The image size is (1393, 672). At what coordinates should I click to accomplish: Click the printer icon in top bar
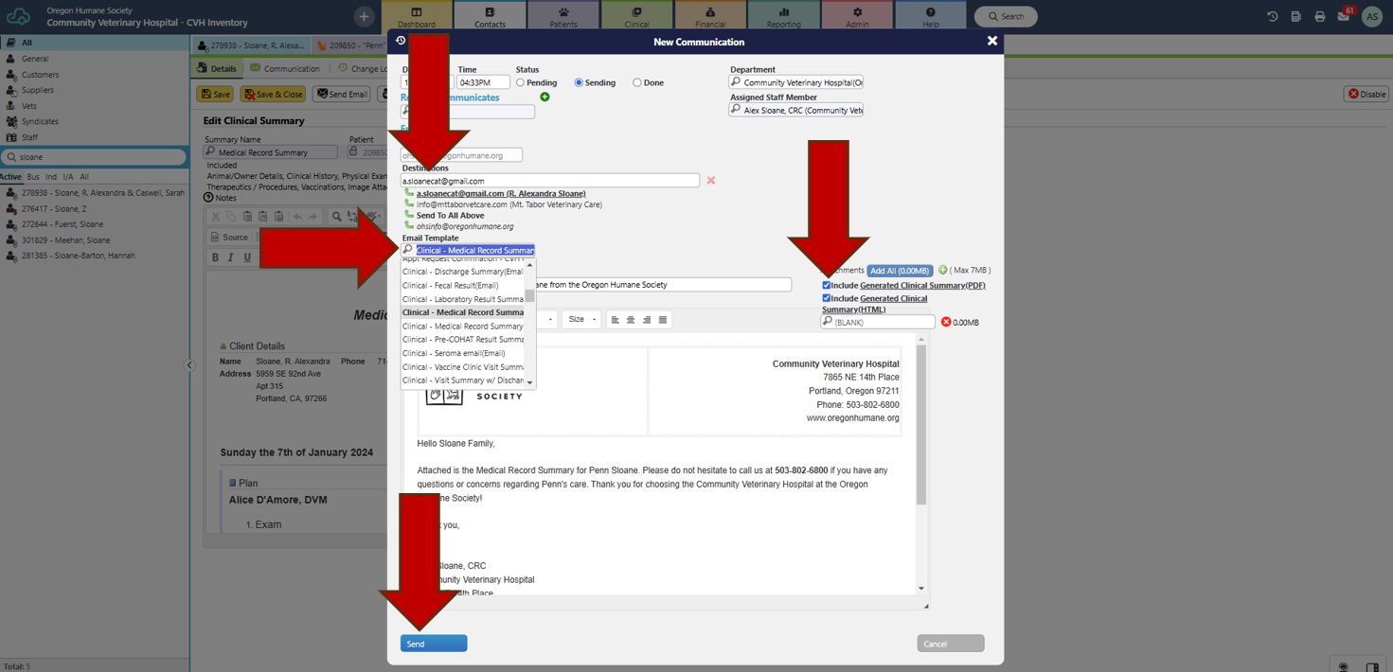coord(1319,16)
